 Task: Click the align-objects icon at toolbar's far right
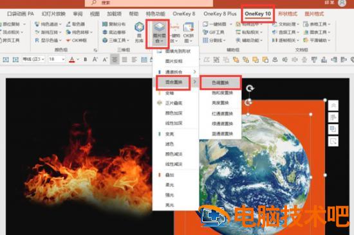[344, 60]
